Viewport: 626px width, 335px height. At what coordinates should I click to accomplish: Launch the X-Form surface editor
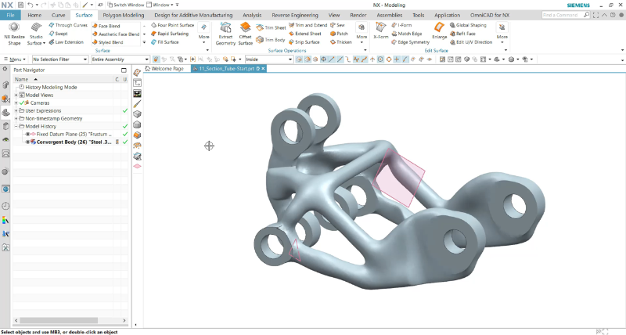pos(380,31)
